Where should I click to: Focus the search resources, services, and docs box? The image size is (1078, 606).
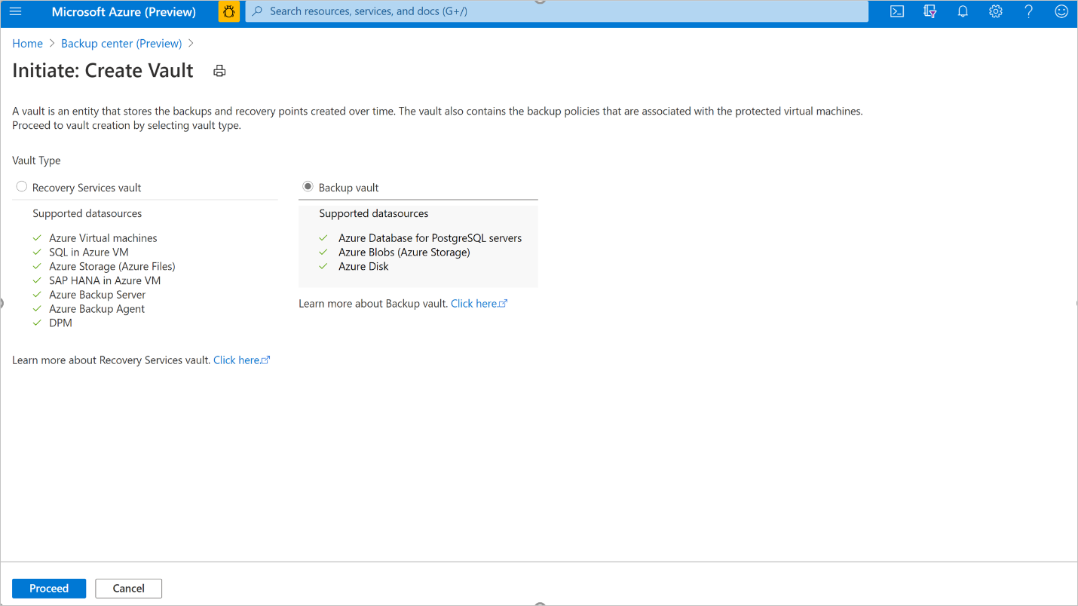click(x=557, y=11)
